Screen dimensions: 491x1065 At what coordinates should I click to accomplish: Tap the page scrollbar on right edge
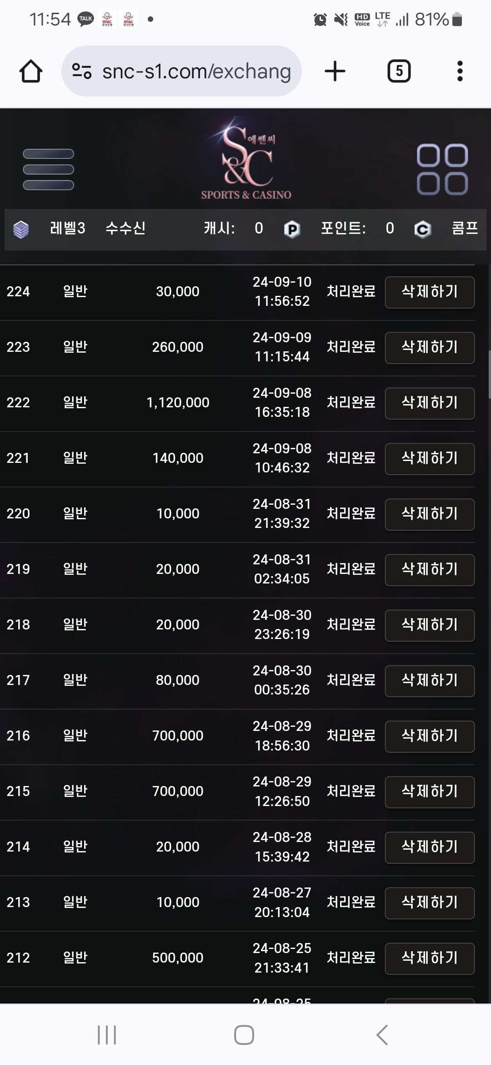point(489,375)
